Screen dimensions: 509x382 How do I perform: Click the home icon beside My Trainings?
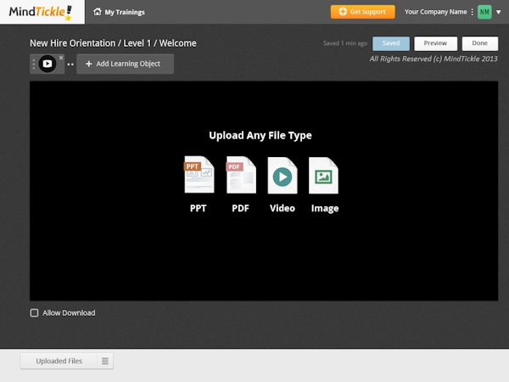pos(98,12)
